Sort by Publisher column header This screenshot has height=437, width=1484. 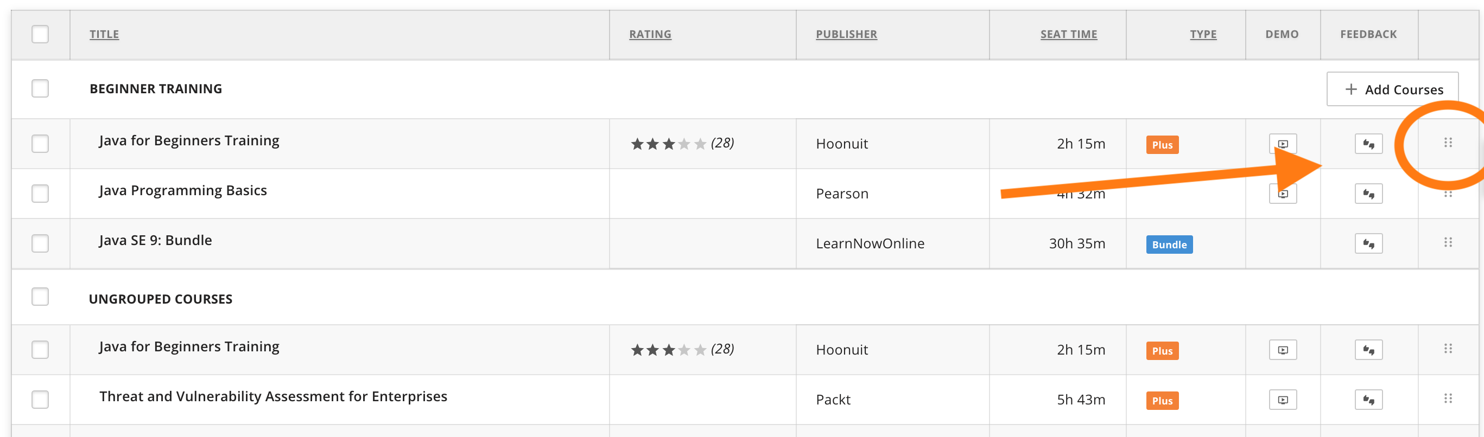[846, 35]
